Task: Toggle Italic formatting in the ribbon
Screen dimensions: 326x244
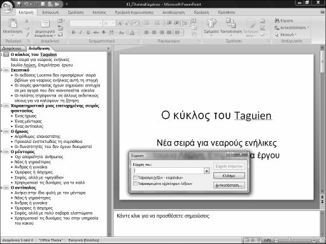Action: pos(81,32)
